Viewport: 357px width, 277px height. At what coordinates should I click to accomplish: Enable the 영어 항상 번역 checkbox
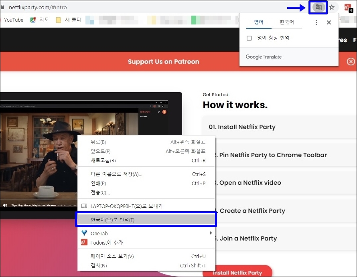point(249,38)
